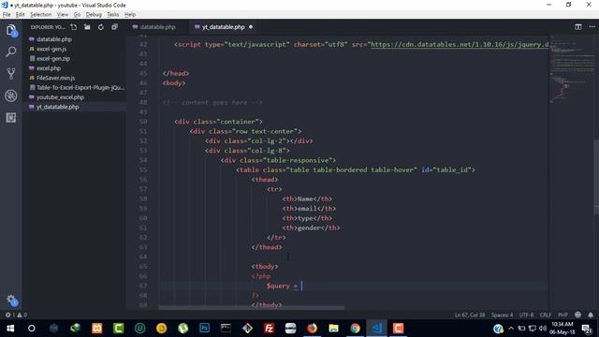Click Ln 67, Col 38 in status bar
Image resolution: width=599 pixels, height=337 pixels.
click(470, 315)
